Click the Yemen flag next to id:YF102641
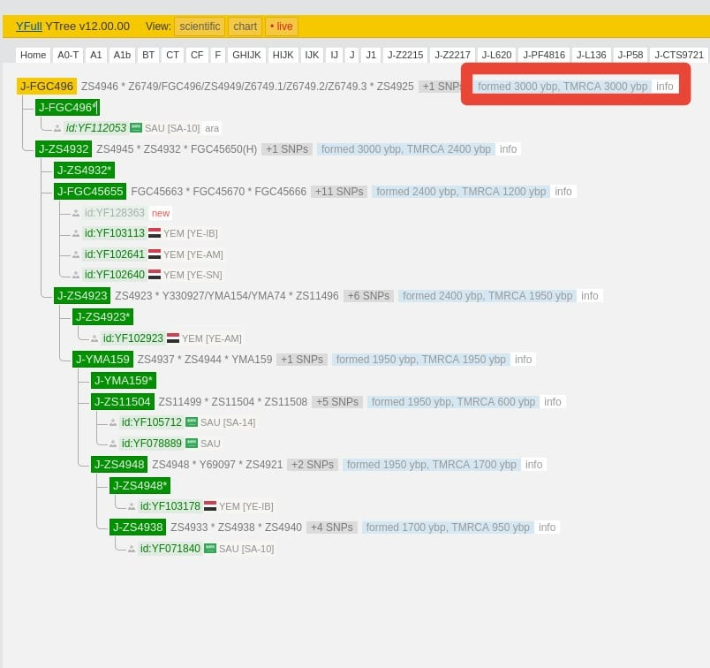This screenshot has height=668, width=710. point(155,254)
